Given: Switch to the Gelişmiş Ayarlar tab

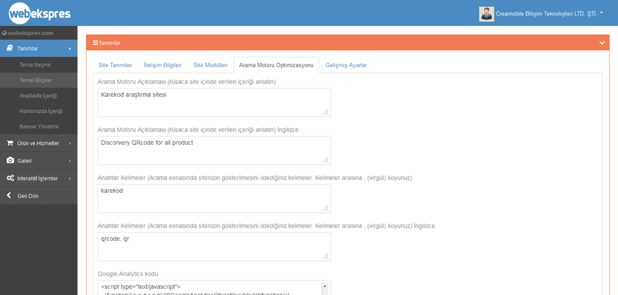Looking at the screenshot, I should 346,65.
